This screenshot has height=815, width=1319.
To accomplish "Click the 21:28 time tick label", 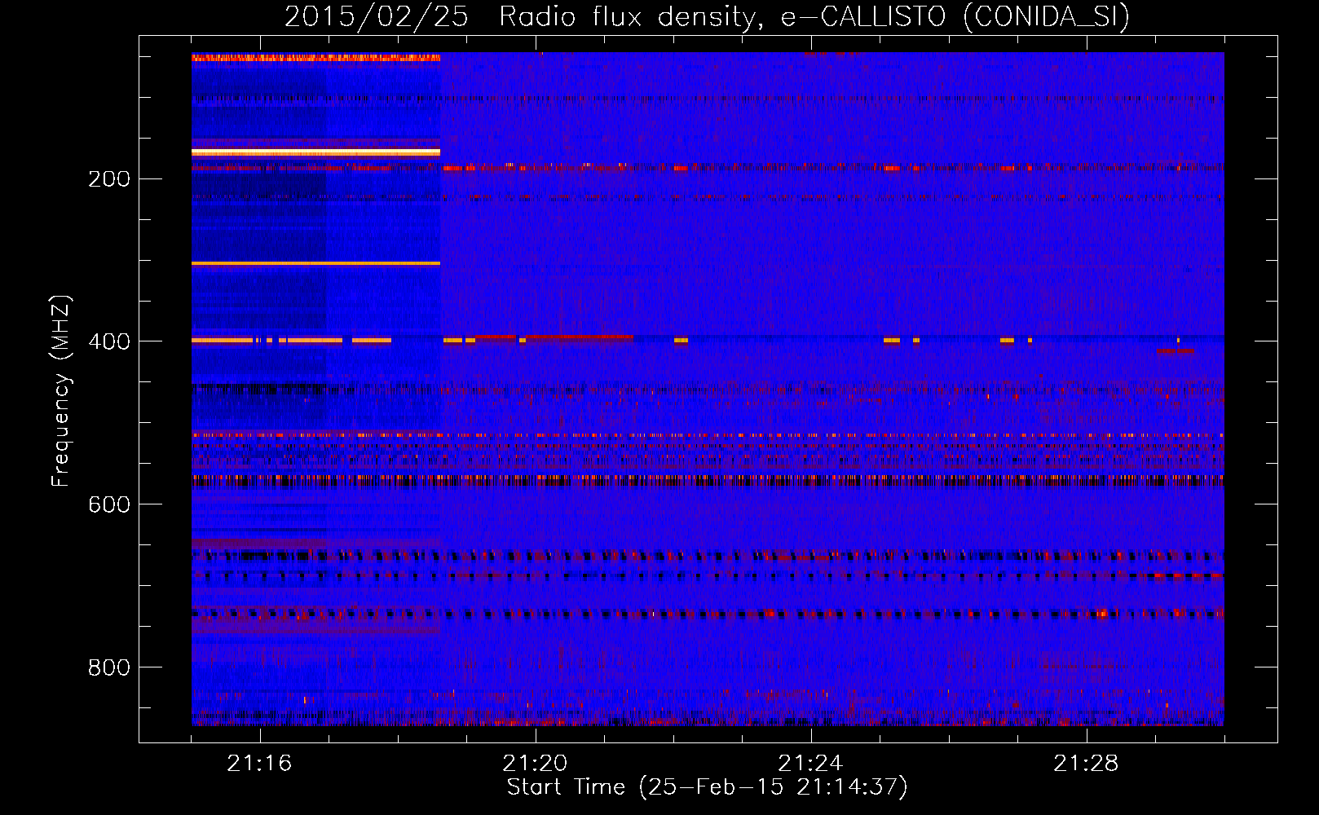I will tap(1086, 764).
